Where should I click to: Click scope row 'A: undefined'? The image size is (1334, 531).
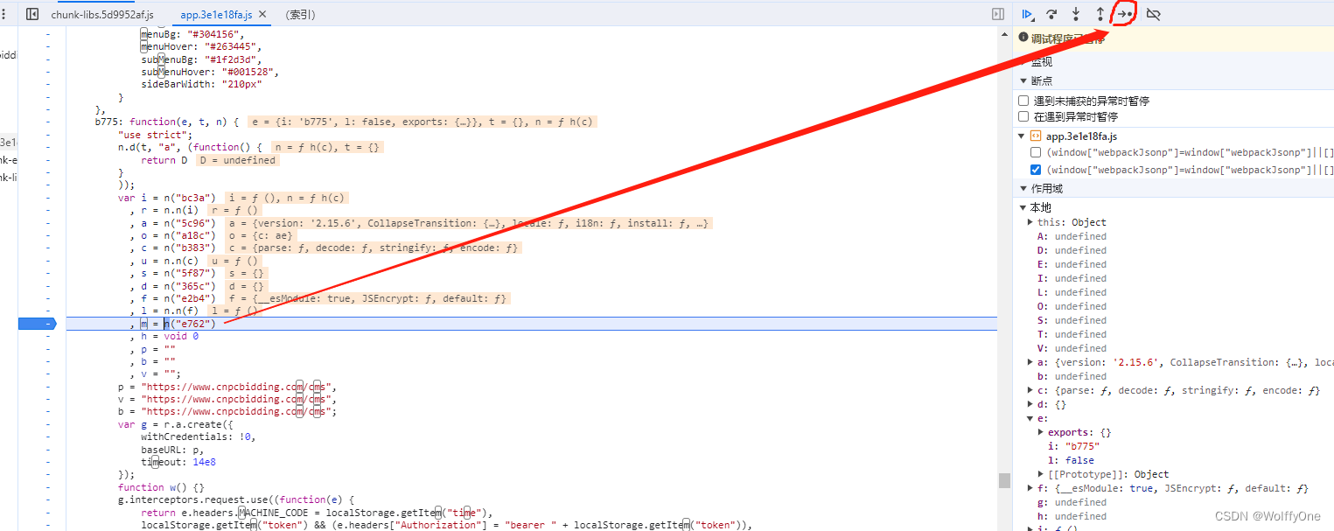coord(1072,236)
